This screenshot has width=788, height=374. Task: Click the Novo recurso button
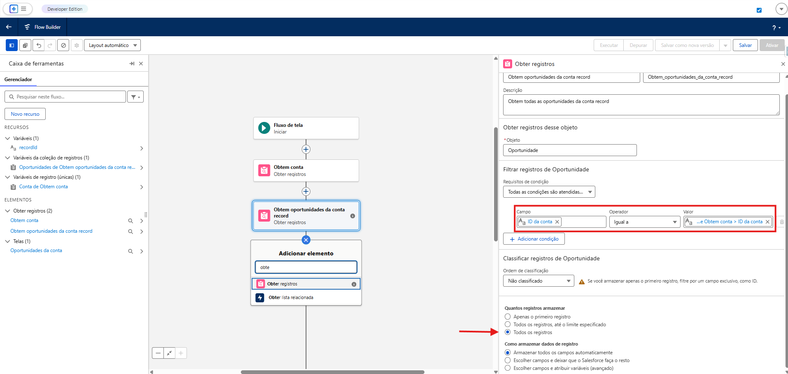25,114
